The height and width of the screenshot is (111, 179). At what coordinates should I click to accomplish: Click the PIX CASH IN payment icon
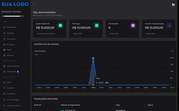[62, 110]
